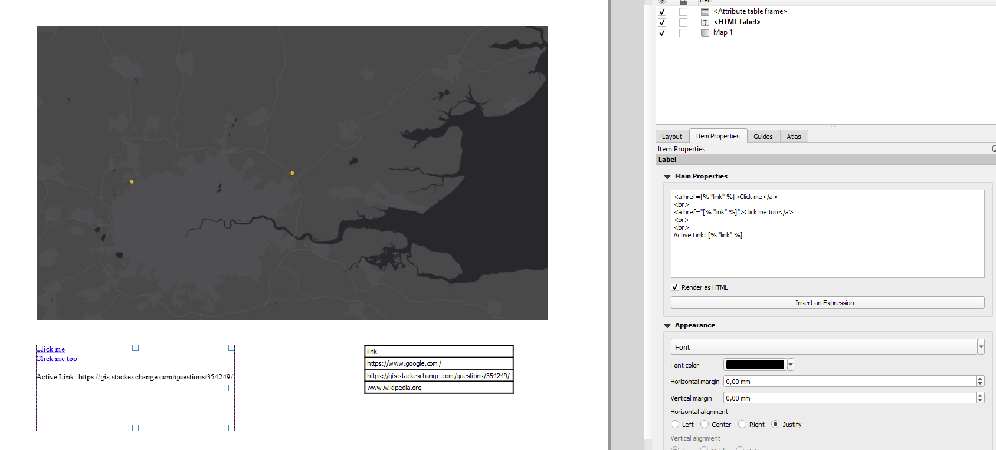Toggle visibility of Attribute table frame item
Screen dimensions: 996x450
pos(662,12)
